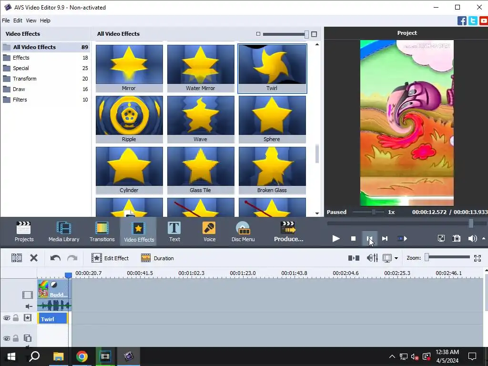
Task: Click the large thumbnails icon
Action: 314,34
